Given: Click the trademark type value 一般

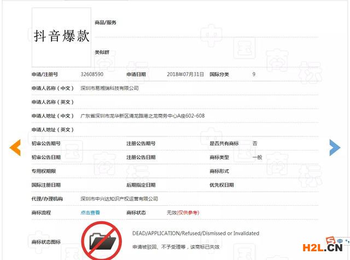Looking at the screenshot, I should click(x=257, y=157).
